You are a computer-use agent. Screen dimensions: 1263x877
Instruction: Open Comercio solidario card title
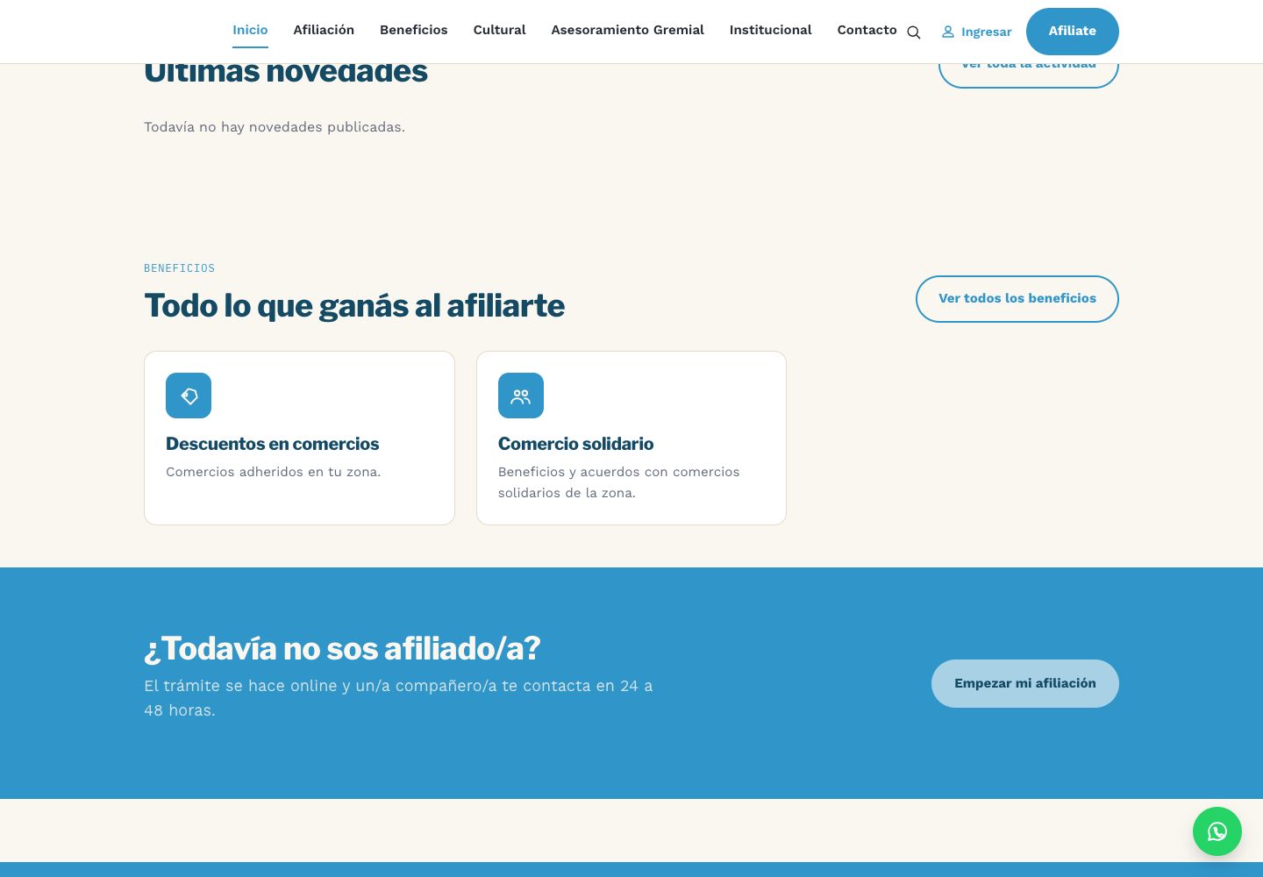576,444
